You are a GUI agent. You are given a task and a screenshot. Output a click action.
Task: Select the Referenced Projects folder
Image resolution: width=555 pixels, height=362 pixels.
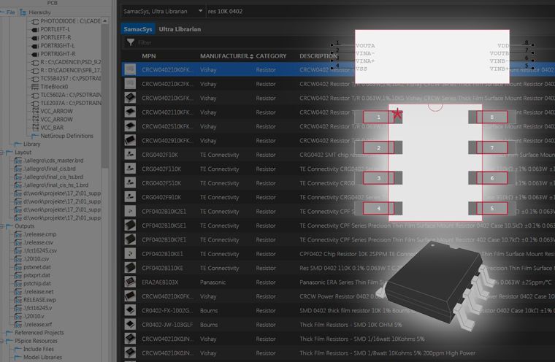39,333
